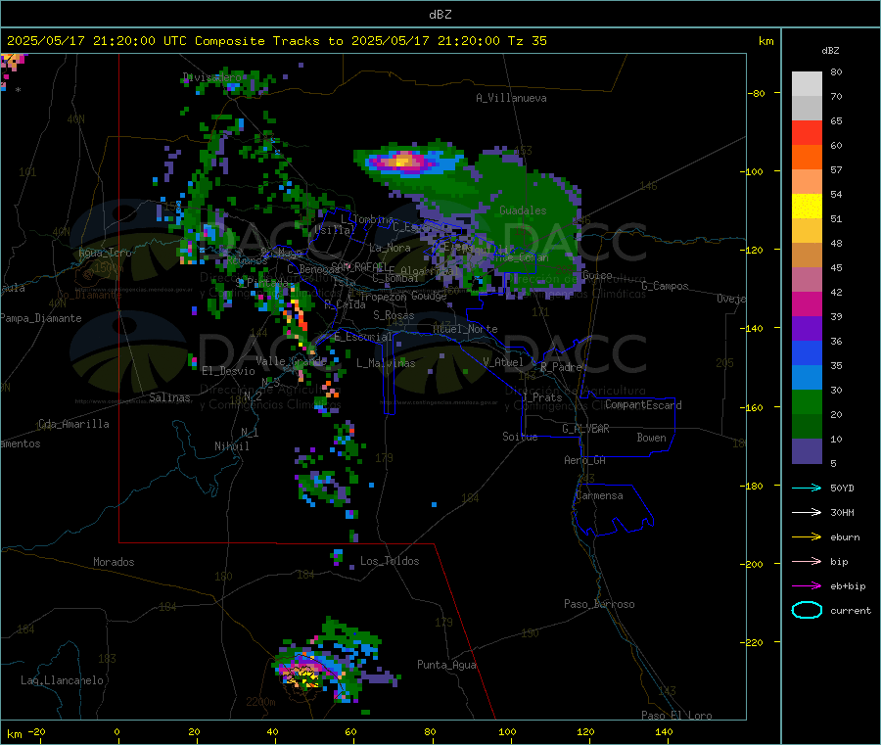Select the orange 60 dBZ color swatch
This screenshot has width=881, height=745.
(807, 158)
